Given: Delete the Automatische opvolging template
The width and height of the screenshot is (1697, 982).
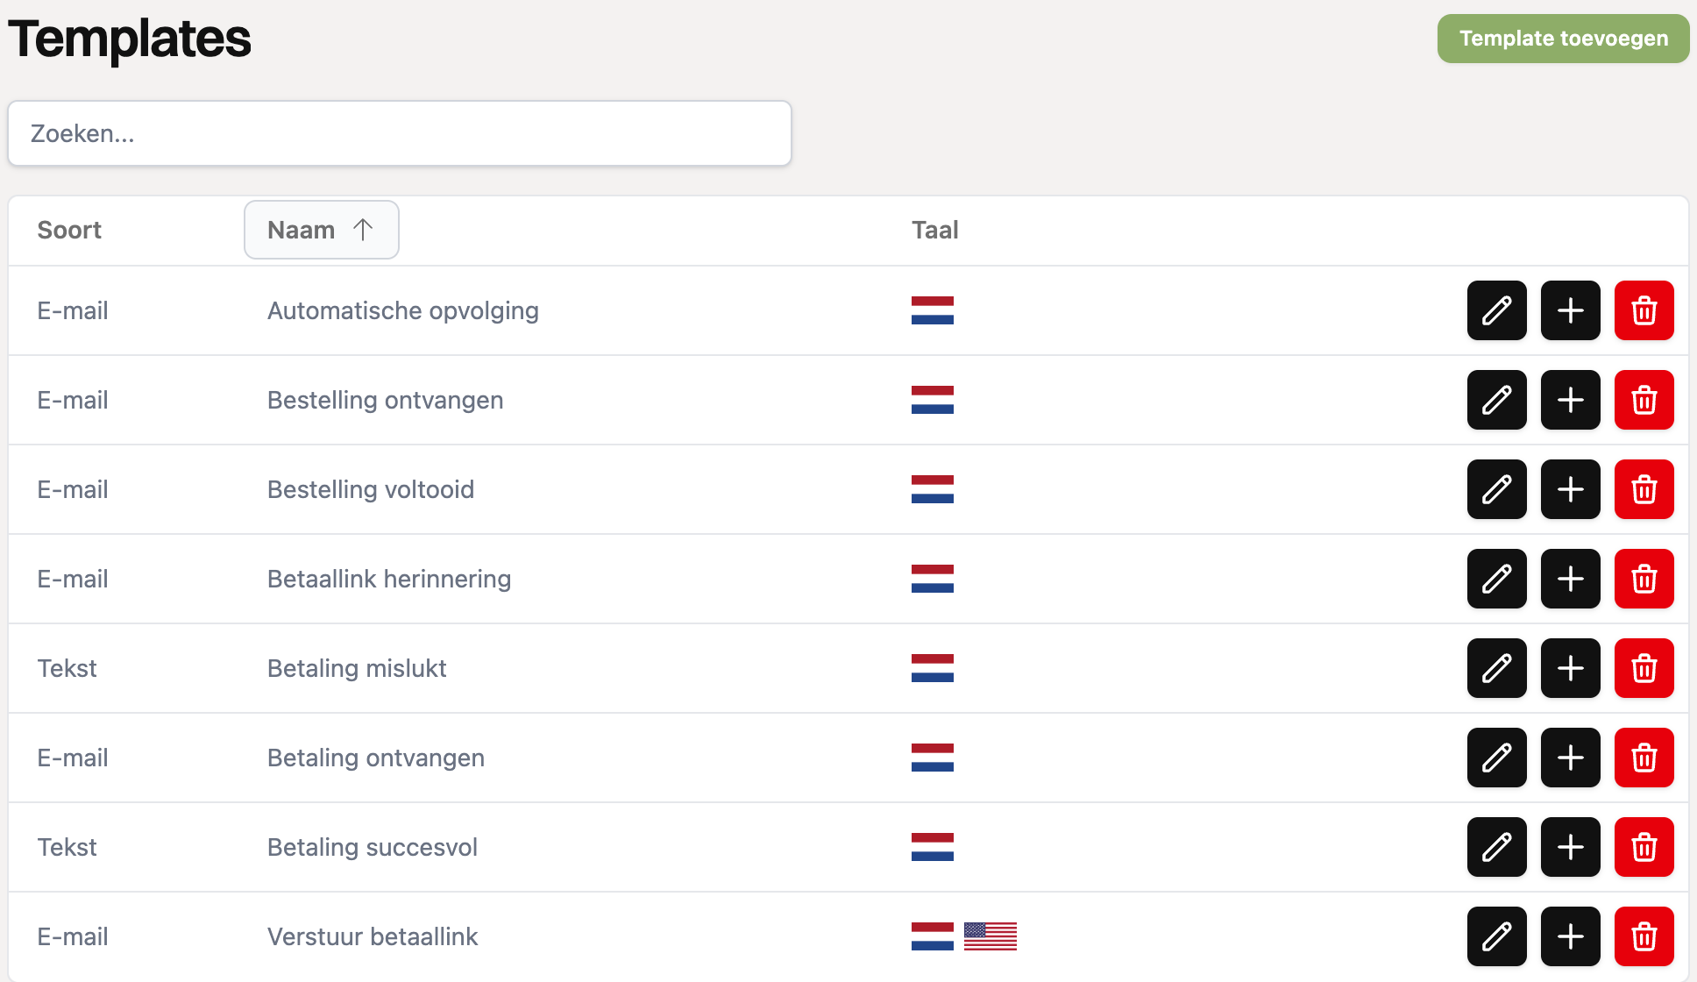Looking at the screenshot, I should click(1644, 310).
